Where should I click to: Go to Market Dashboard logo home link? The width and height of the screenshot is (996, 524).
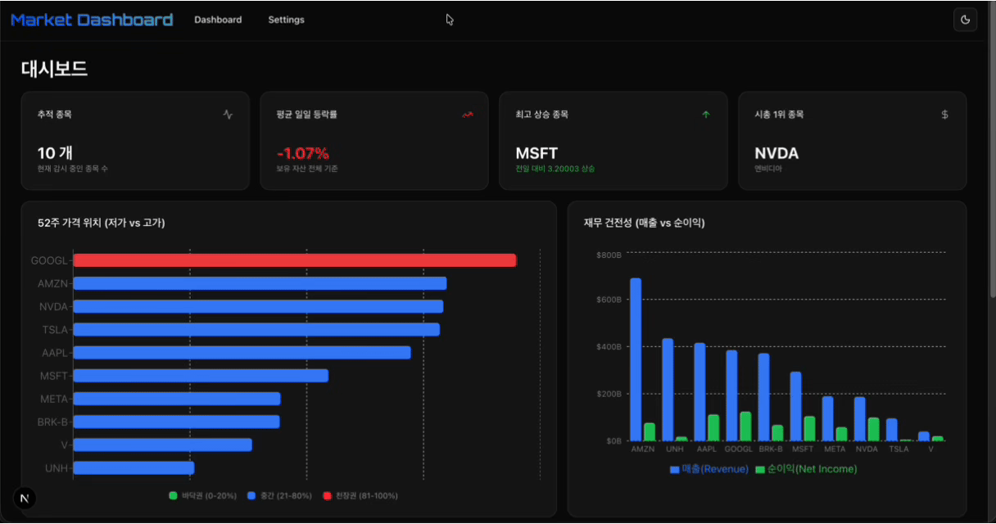click(92, 20)
